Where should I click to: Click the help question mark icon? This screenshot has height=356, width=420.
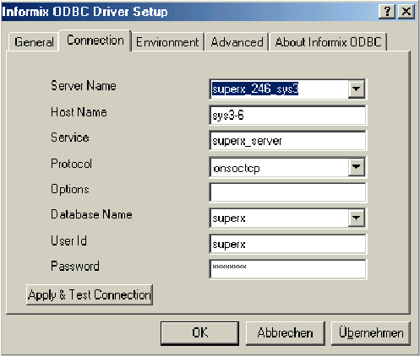pyautogui.click(x=387, y=12)
